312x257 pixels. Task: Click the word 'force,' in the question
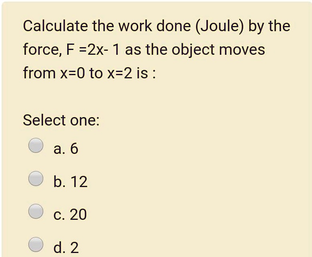(x=42, y=50)
